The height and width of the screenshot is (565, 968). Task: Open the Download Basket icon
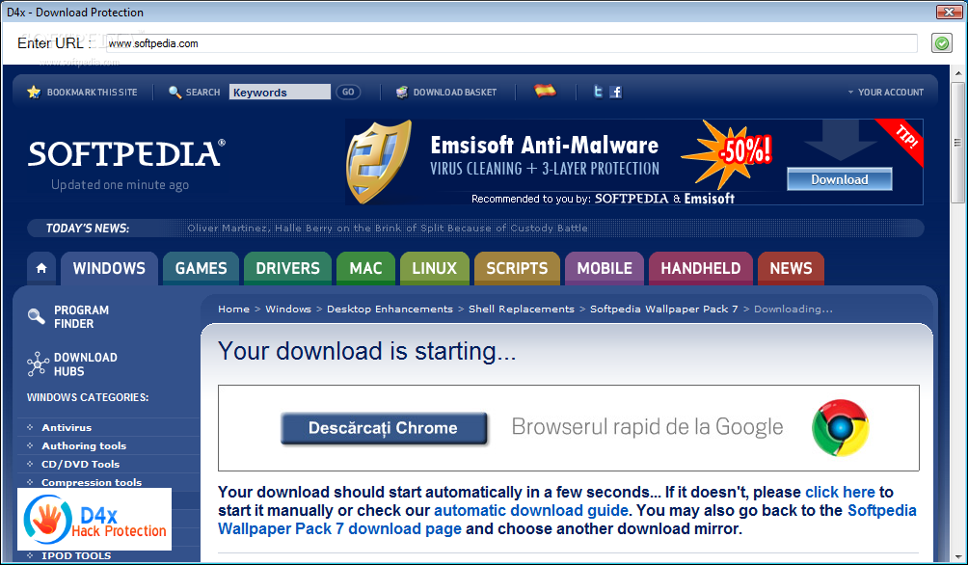tap(402, 92)
